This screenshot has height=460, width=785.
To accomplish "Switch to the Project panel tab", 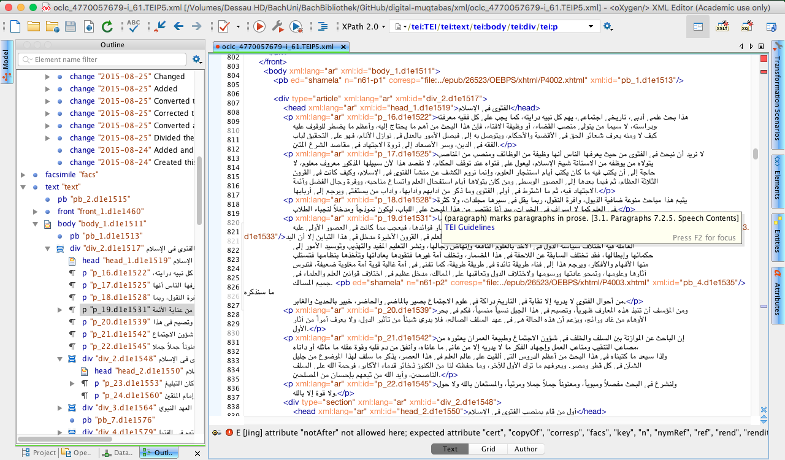I will pos(40,453).
